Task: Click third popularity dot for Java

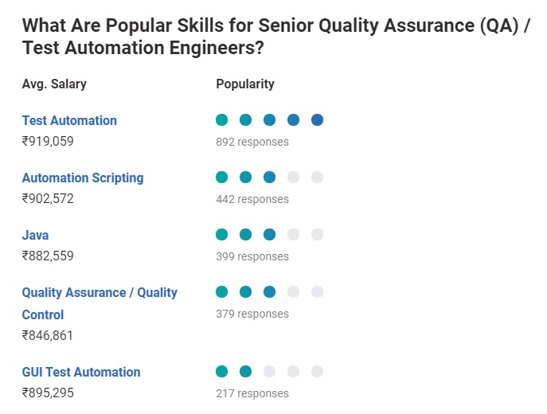Action: coord(269,235)
